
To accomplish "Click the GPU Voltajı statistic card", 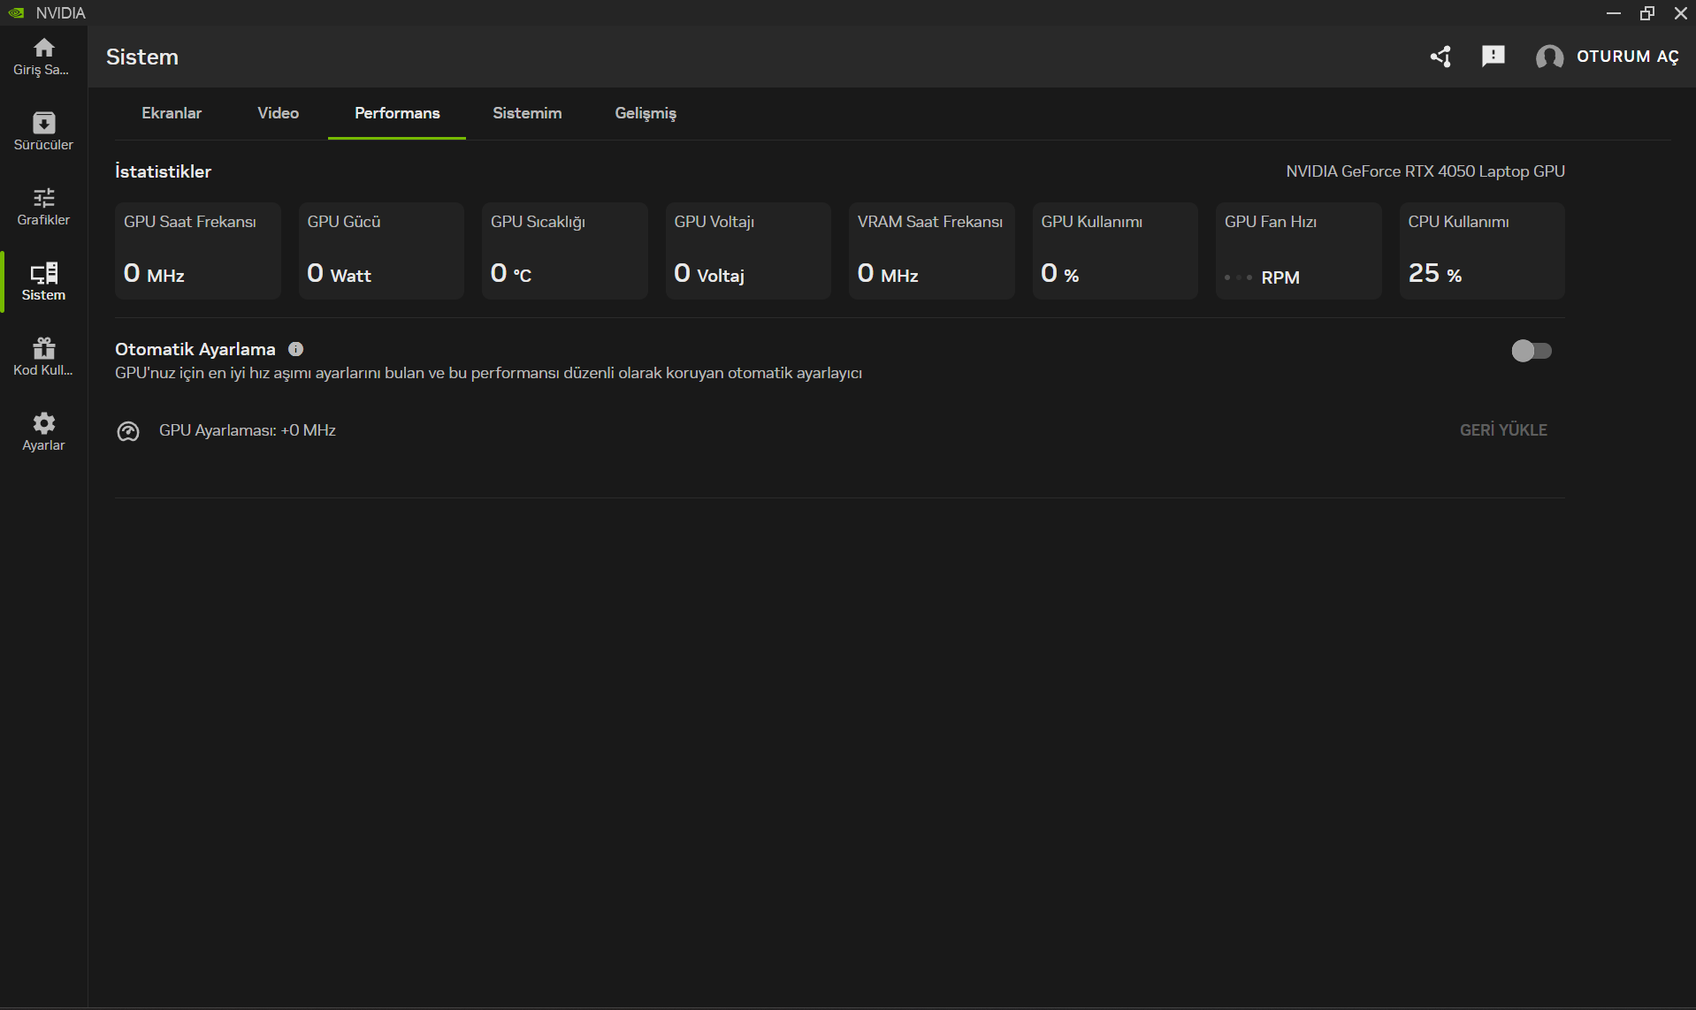I will pyautogui.click(x=748, y=251).
